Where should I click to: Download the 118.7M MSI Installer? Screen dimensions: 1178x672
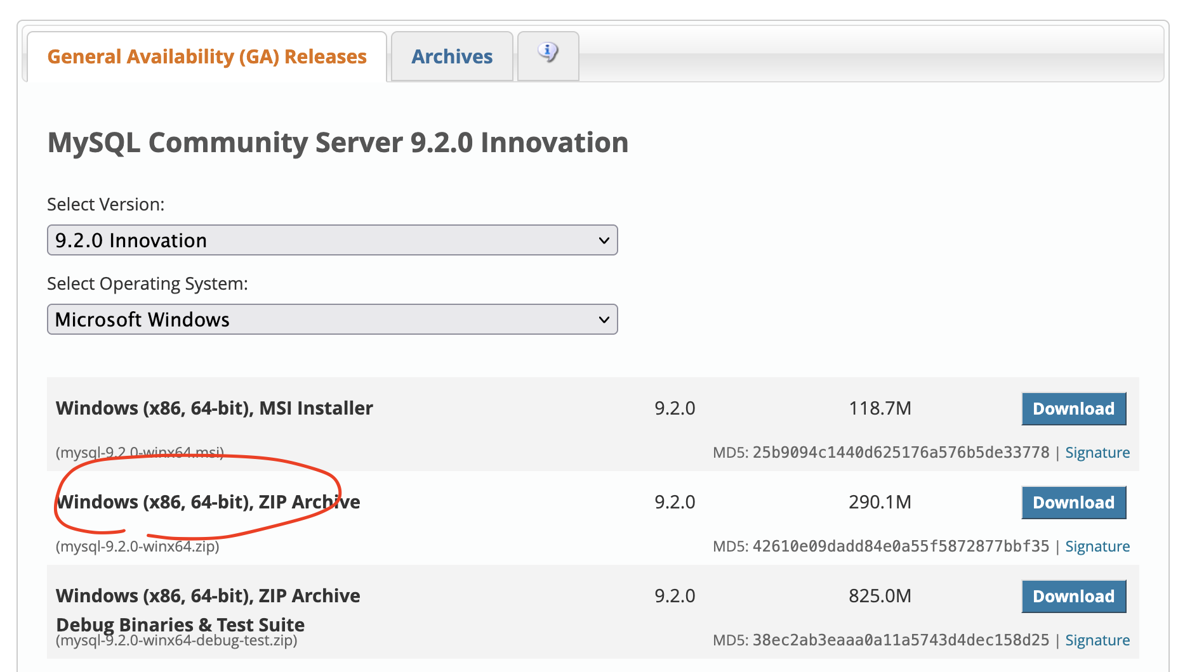click(1073, 409)
